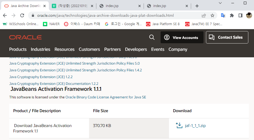Image resolution: width=254 pixels, height=140 pixels.
Task: Open the 로그인 - Google 계 bookmark
Action: (x=123, y=24)
